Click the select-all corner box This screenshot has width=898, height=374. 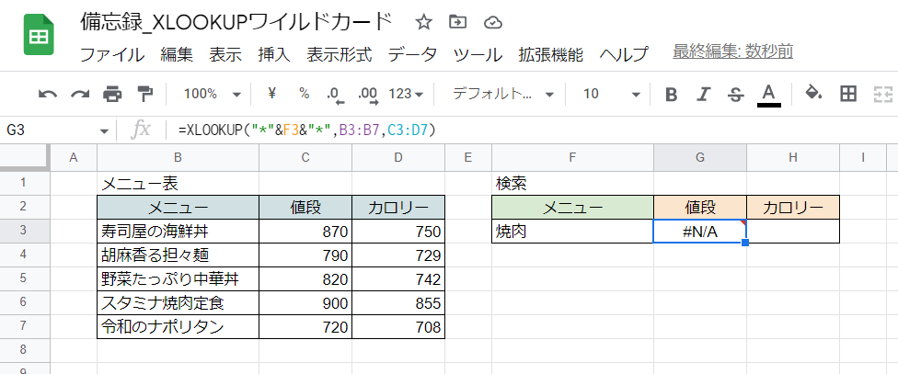[25, 158]
